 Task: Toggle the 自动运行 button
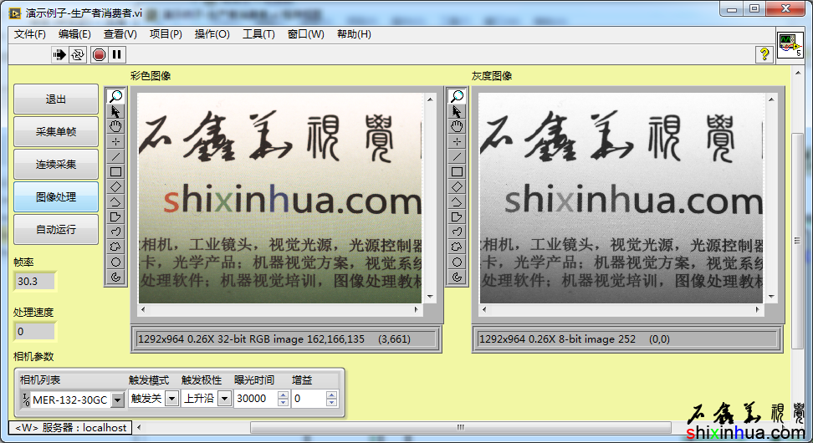(55, 229)
